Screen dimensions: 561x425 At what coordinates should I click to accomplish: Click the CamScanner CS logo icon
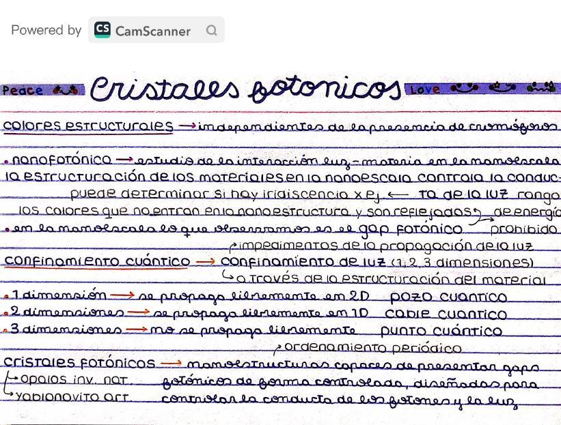click(x=102, y=30)
